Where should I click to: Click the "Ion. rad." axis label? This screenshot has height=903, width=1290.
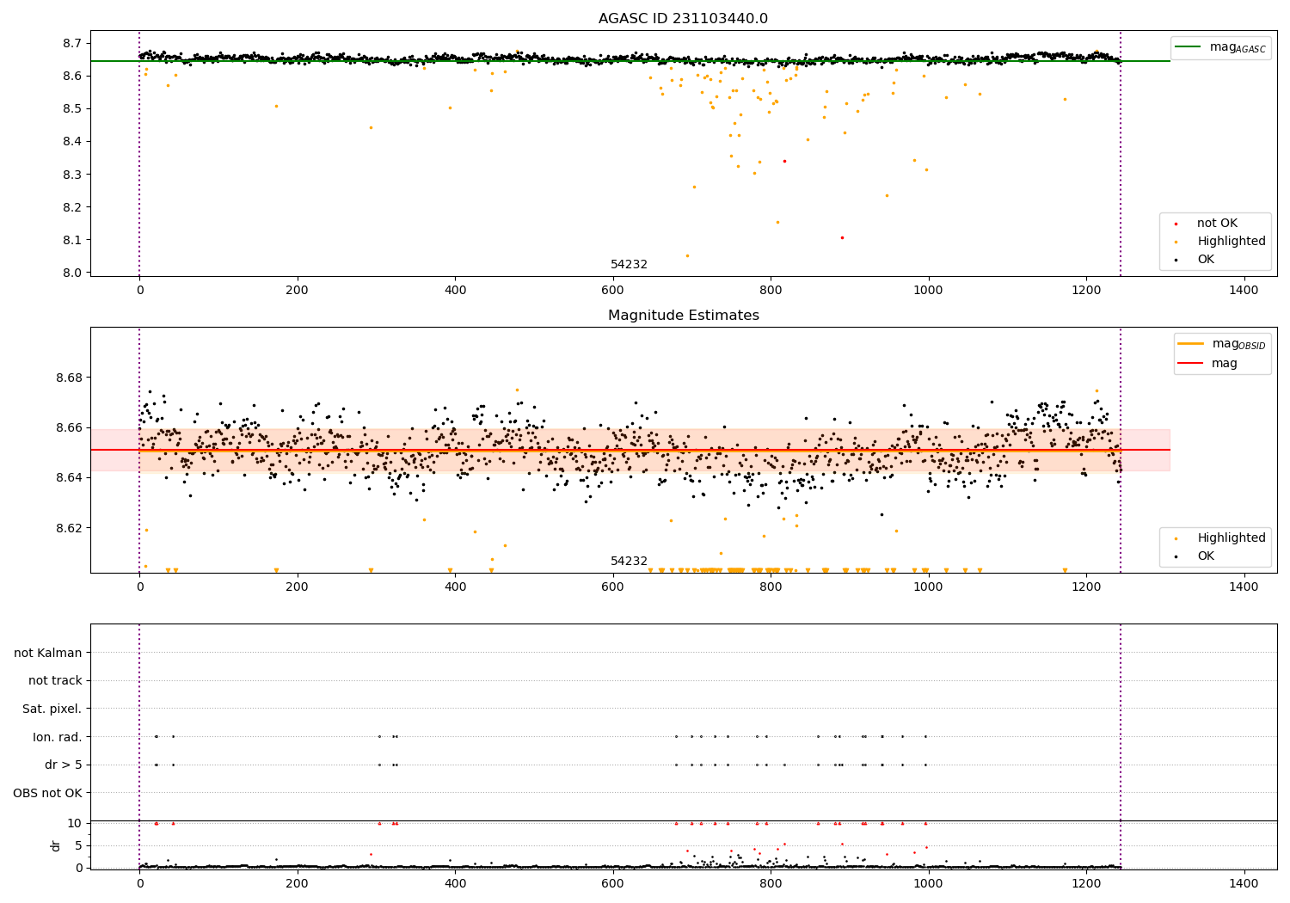coord(58,737)
